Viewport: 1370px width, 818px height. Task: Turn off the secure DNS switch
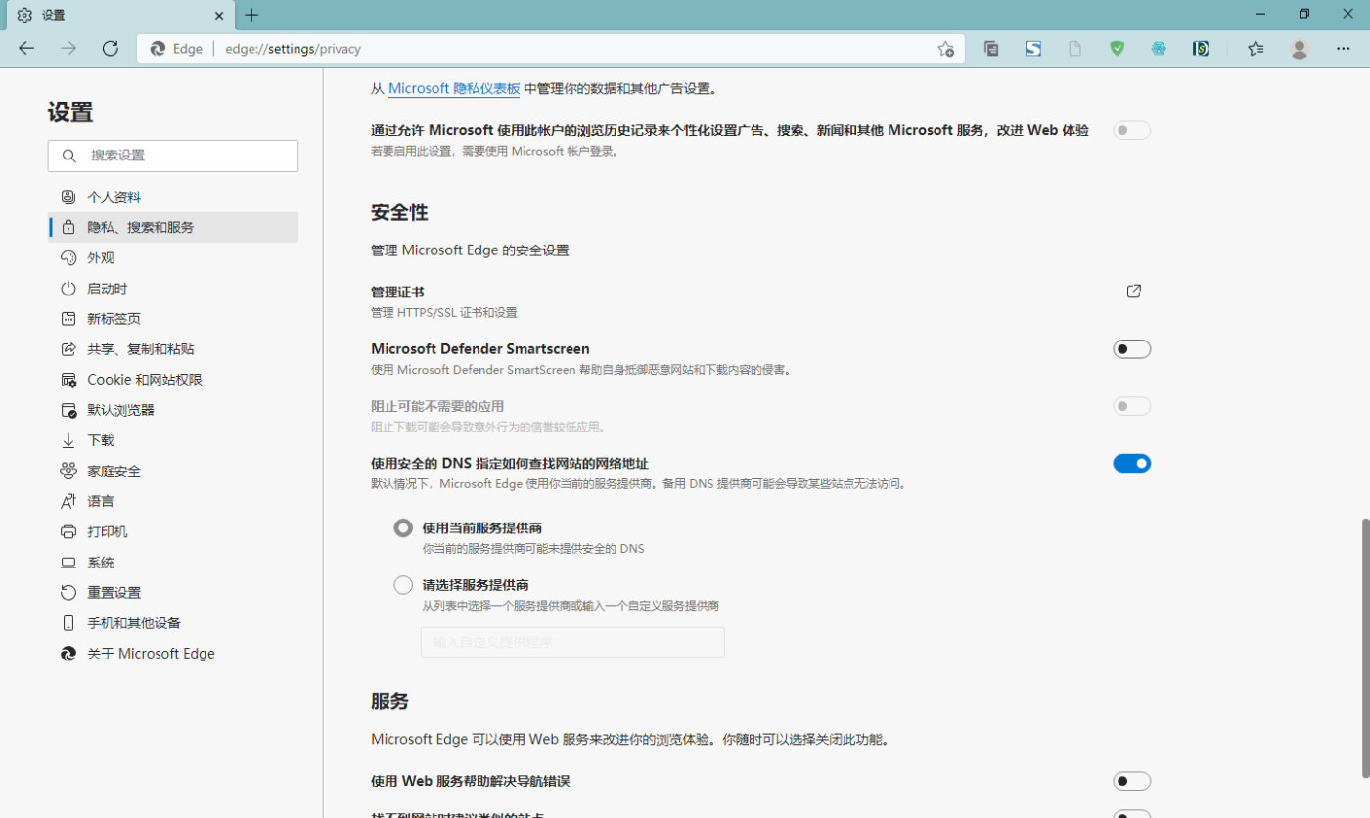(x=1132, y=463)
